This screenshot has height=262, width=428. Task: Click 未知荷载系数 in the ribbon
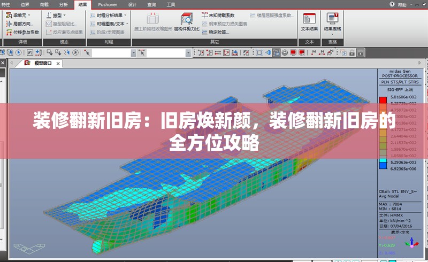(x=218, y=16)
